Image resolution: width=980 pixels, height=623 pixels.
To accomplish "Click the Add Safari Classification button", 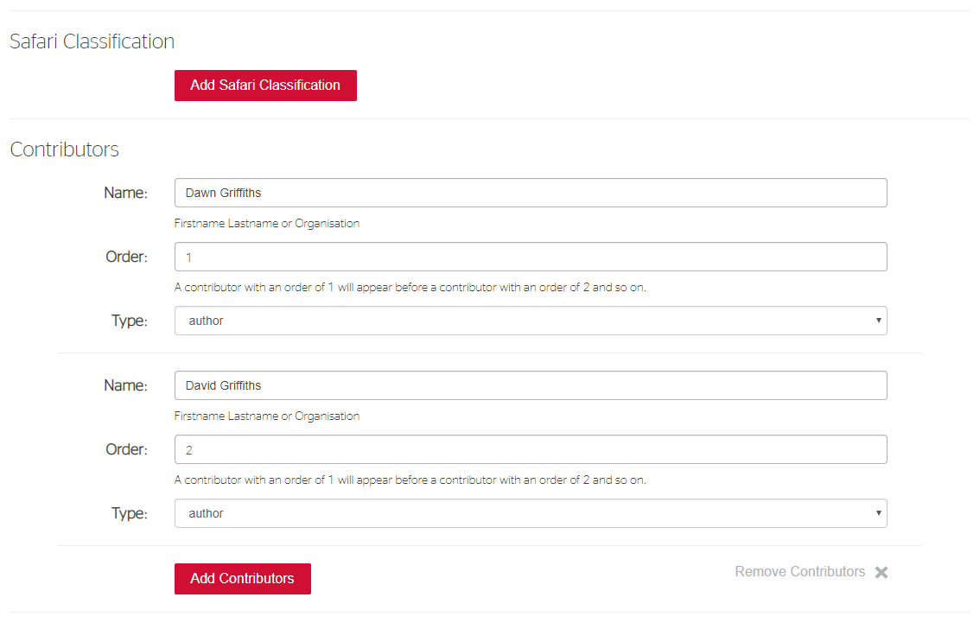I will pos(265,86).
